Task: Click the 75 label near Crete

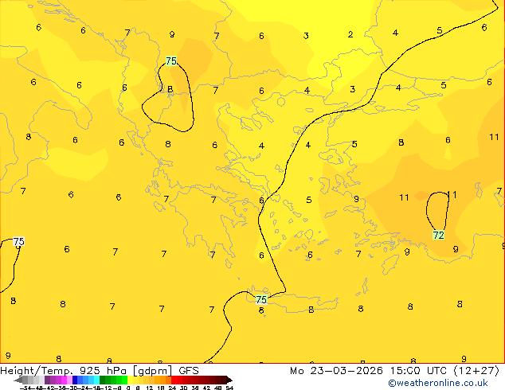Action: (261, 299)
